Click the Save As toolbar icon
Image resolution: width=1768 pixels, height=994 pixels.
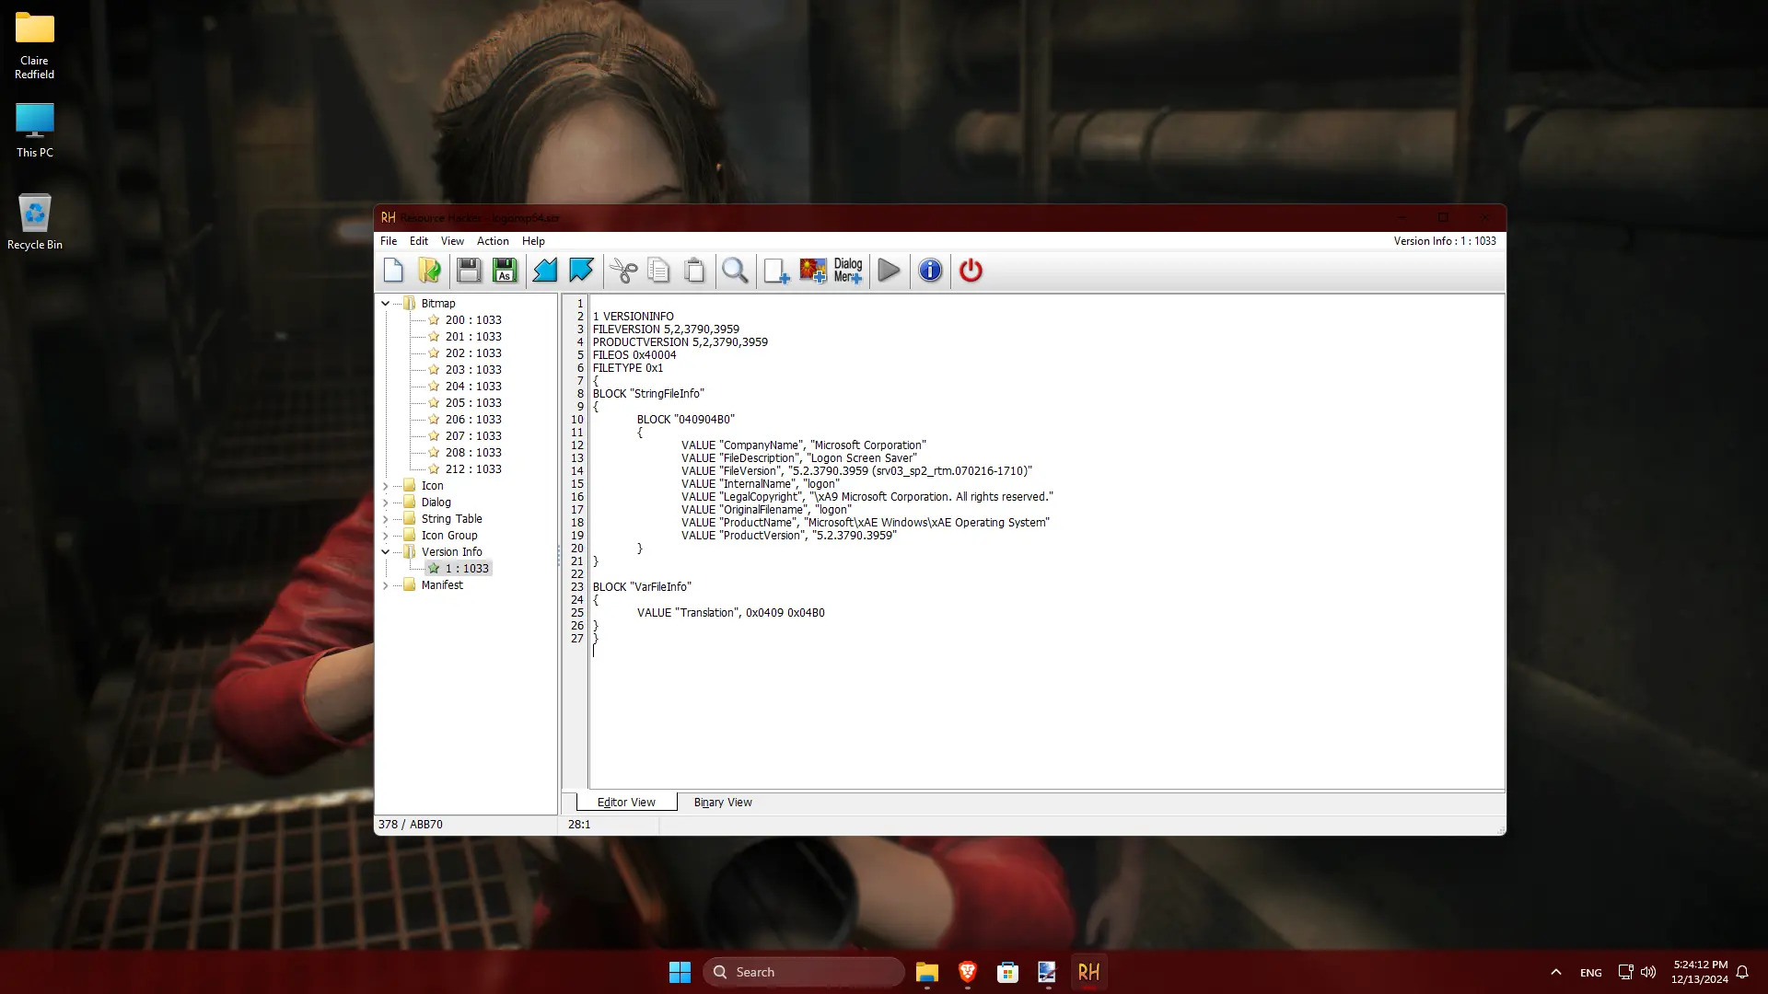505,271
